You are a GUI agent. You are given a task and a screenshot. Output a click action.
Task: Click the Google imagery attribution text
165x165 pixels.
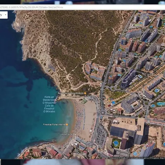point(137,158)
